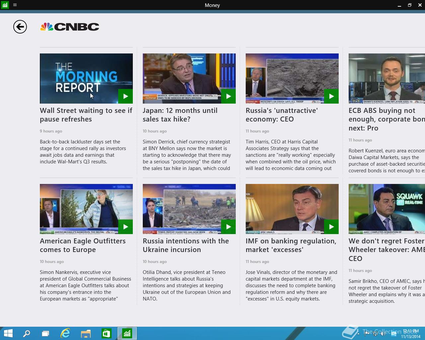This screenshot has width=425, height=340.
Task: Open the Money app icon in title bar
Action: click(x=5, y=5)
